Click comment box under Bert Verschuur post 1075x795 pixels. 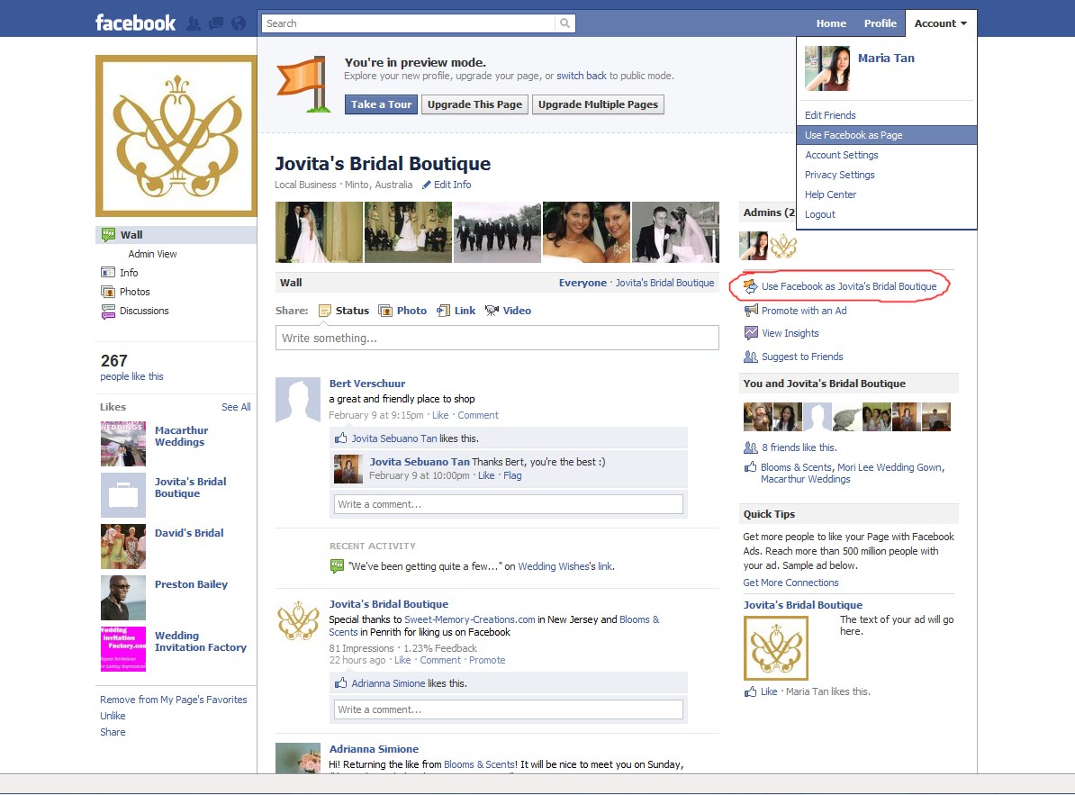coord(509,504)
